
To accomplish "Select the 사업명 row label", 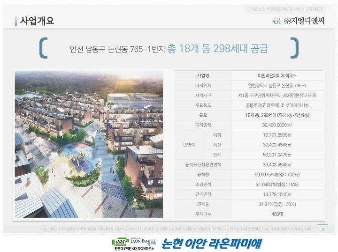I will [x=203, y=76].
